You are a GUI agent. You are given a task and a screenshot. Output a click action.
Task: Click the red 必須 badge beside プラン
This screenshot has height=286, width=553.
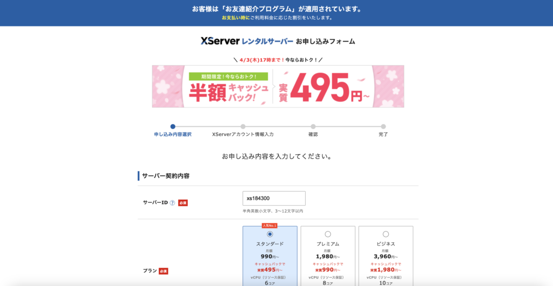pos(163,271)
